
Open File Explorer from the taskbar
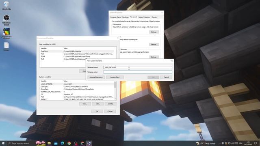(49, 143)
